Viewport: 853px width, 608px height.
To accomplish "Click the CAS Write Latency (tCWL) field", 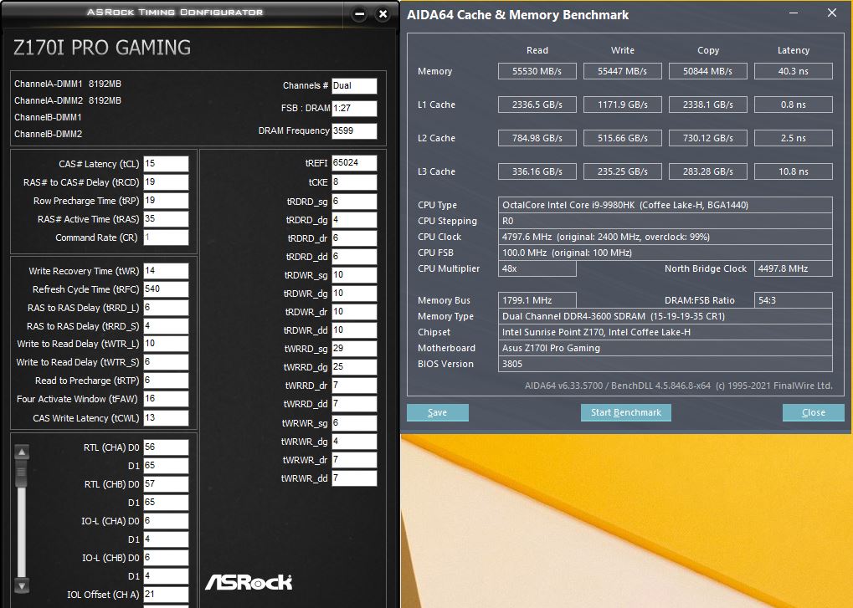I will (166, 418).
